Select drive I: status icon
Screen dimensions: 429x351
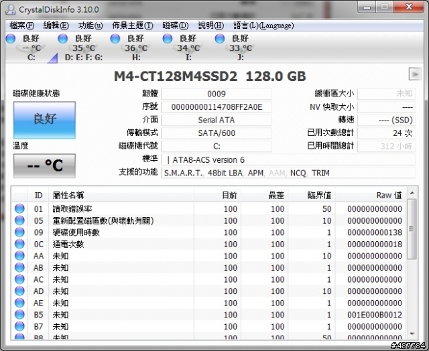(168, 39)
